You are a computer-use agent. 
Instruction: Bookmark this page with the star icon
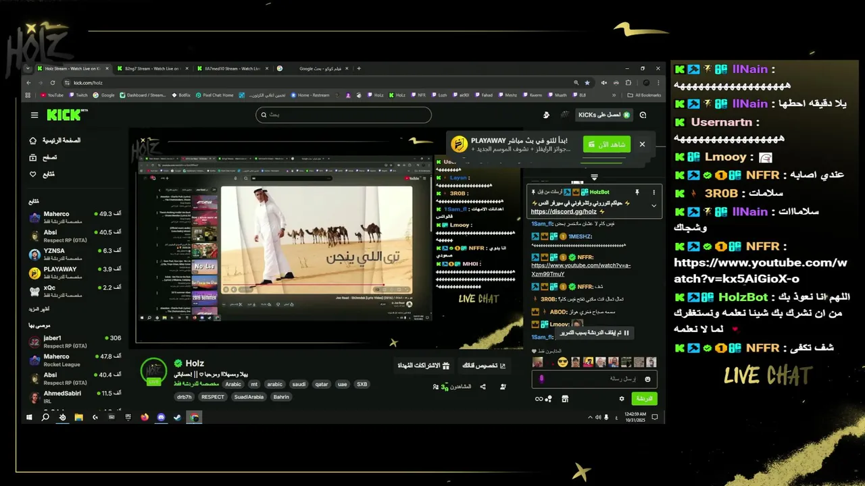(587, 82)
